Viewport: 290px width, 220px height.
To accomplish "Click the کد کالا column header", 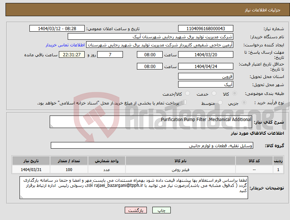I will pos(254,161).
